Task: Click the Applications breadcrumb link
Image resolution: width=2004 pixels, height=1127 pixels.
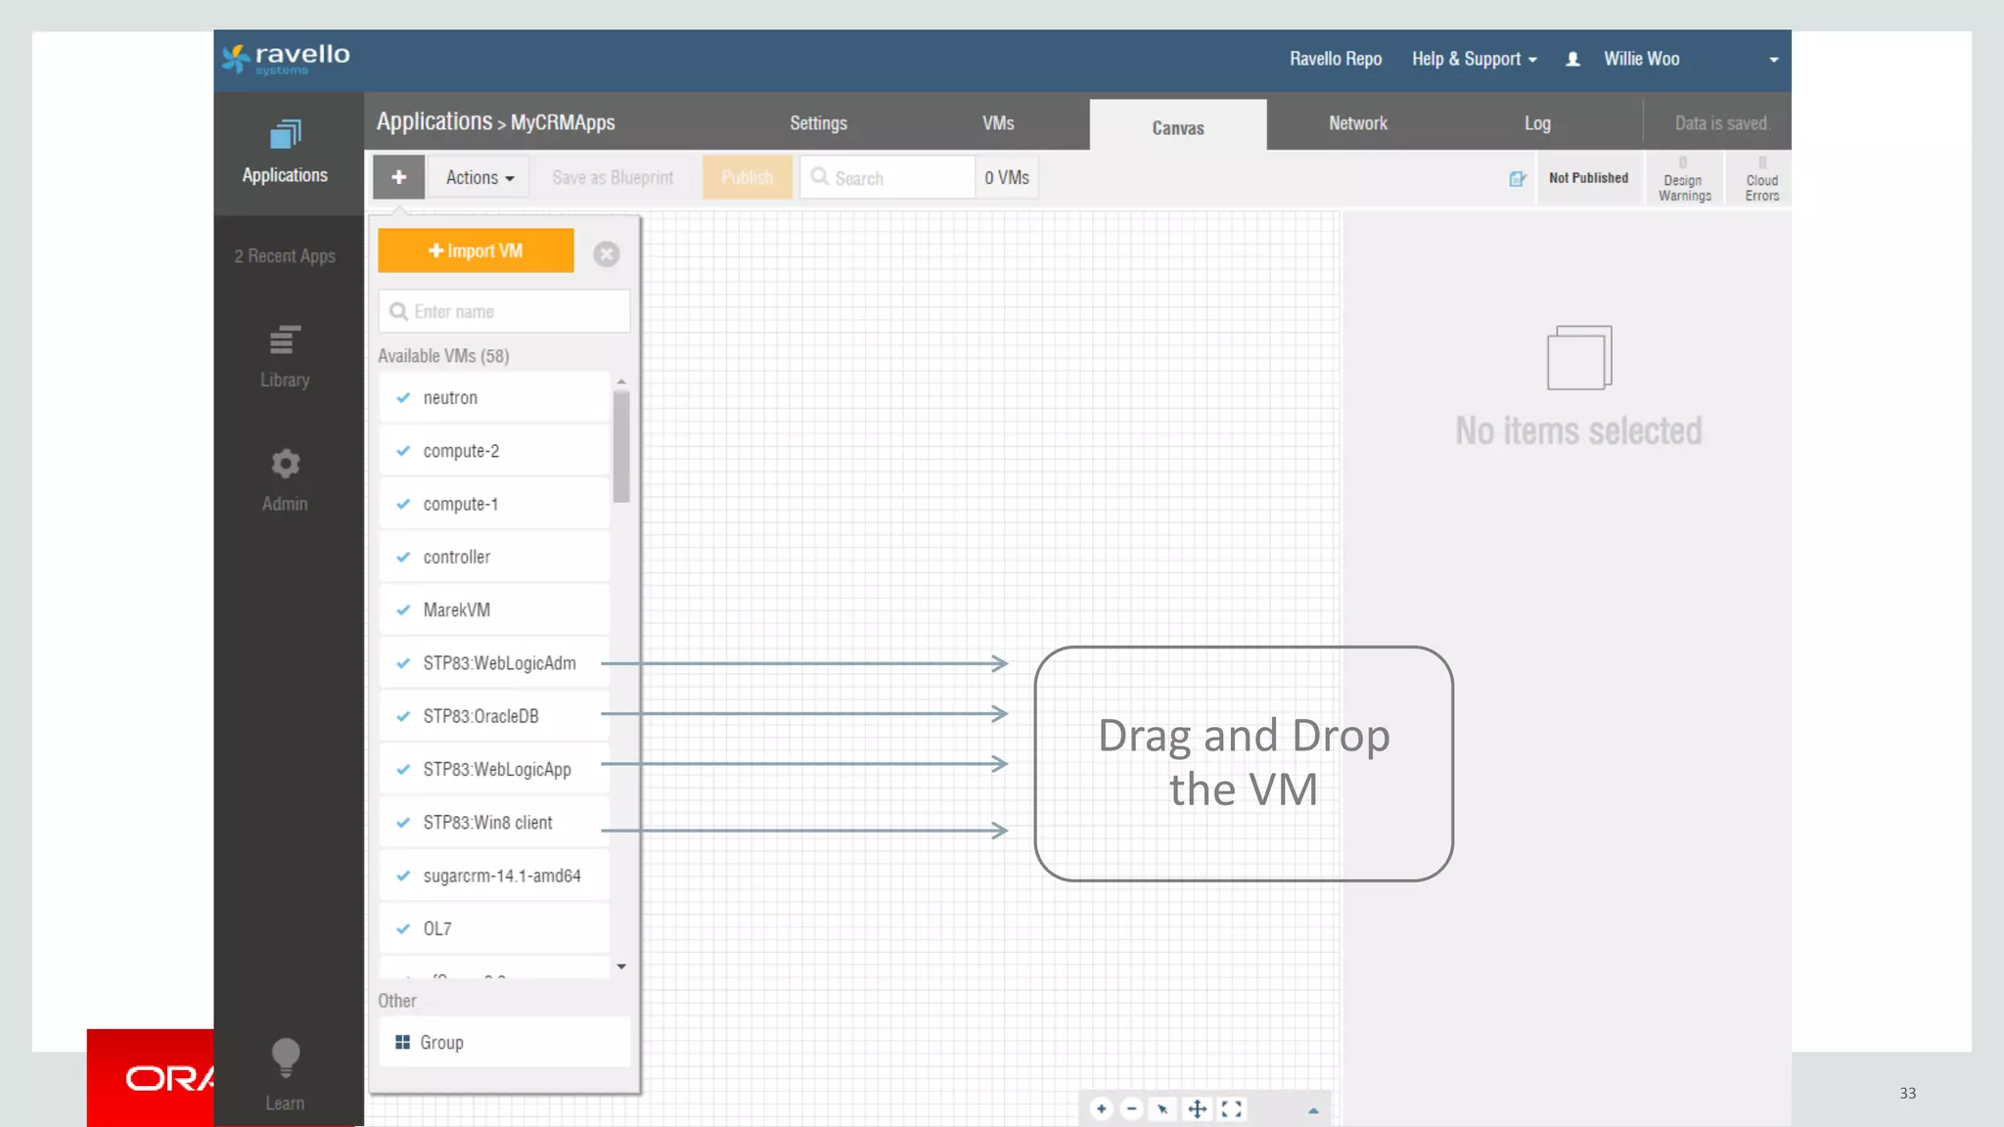Action: [x=434, y=121]
